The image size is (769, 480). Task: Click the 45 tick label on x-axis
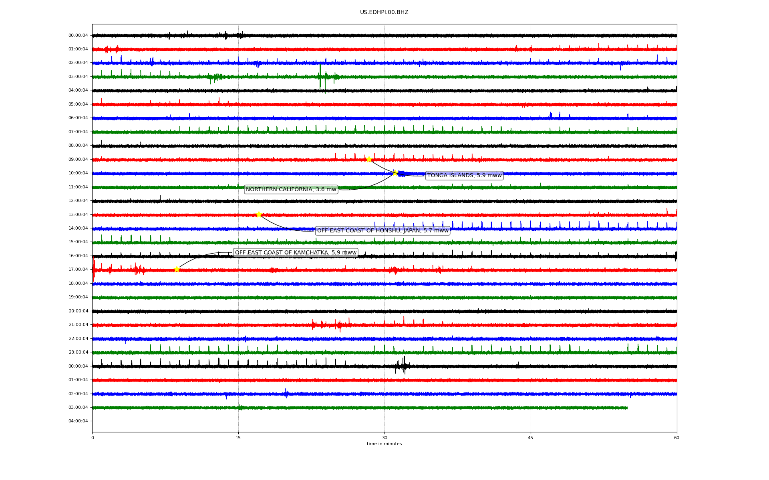click(x=531, y=438)
